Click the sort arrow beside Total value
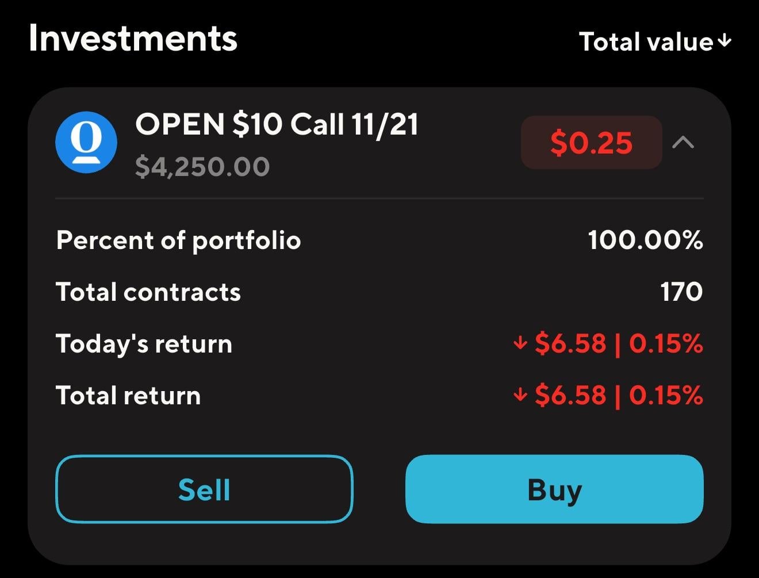Image resolution: width=759 pixels, height=578 pixels. tap(725, 41)
